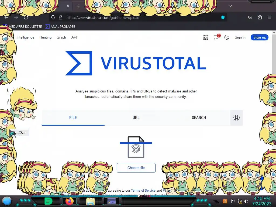Click the page scrollbar up arrow

coord(274,33)
